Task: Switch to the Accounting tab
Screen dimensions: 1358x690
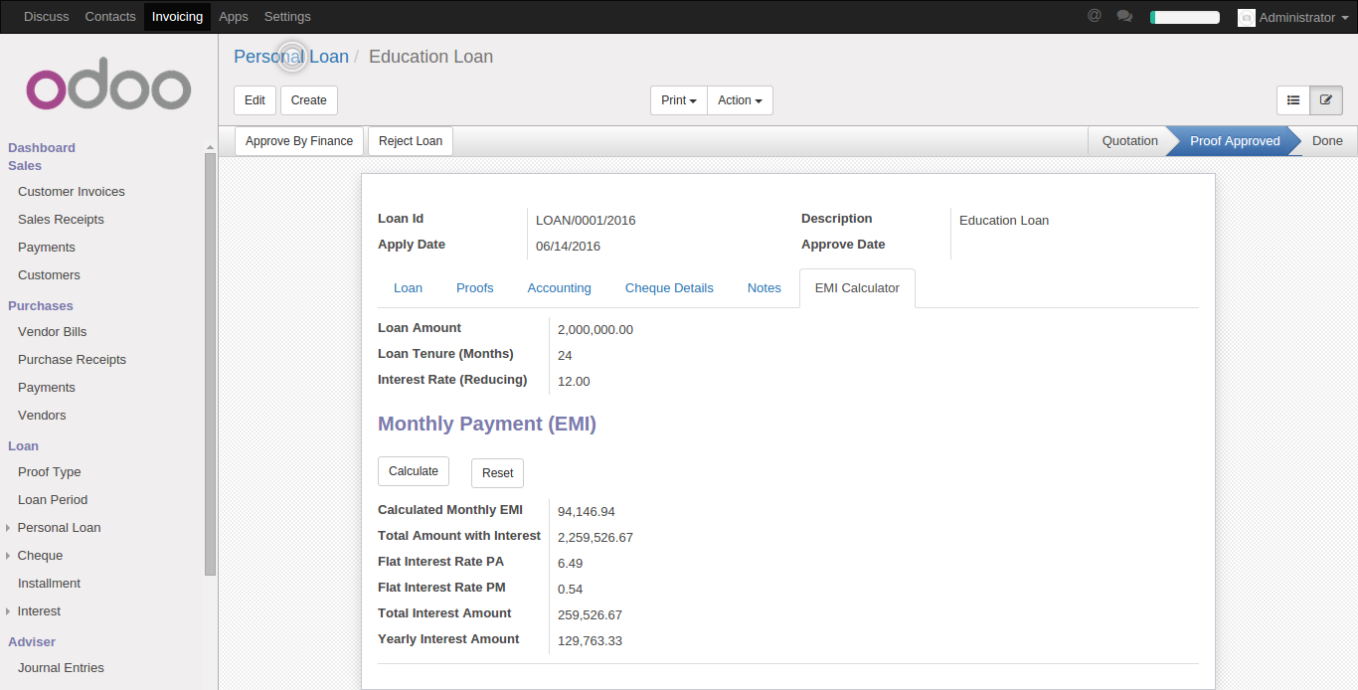Action: (x=560, y=288)
